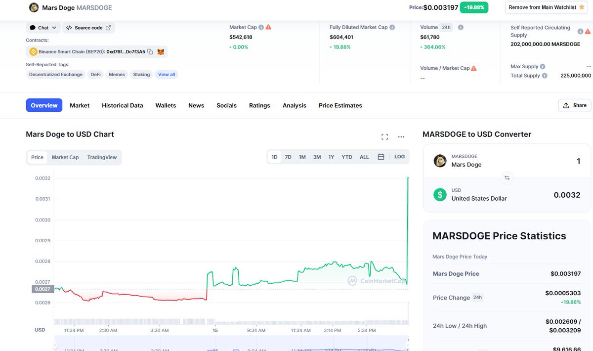Click the Circulating Supply warning triangle
The width and height of the screenshot is (593, 351).
point(588,31)
